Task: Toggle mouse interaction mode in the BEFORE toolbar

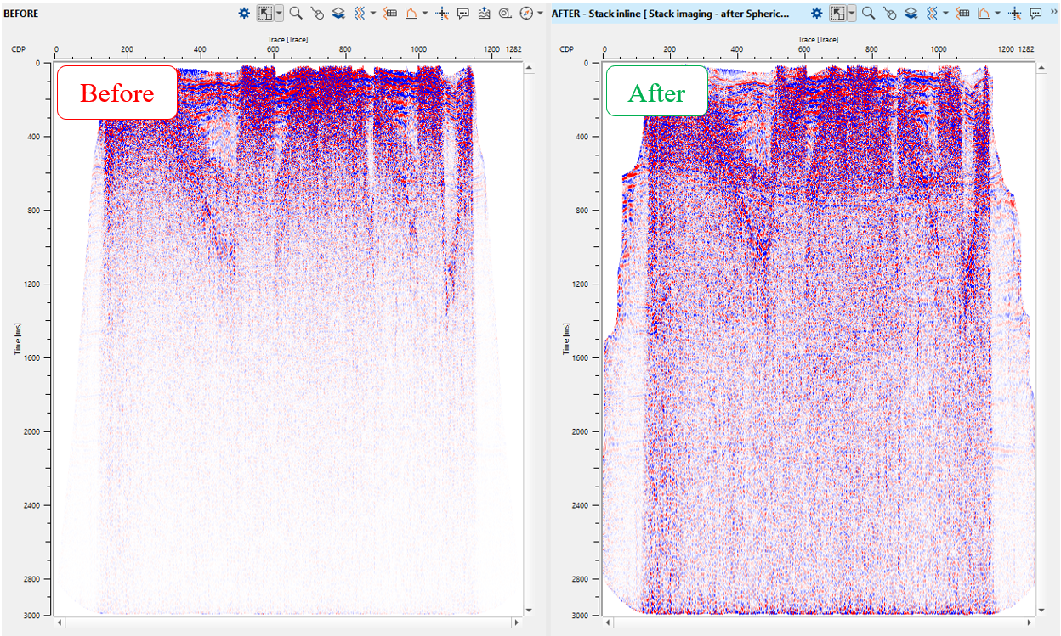Action: coord(316,14)
